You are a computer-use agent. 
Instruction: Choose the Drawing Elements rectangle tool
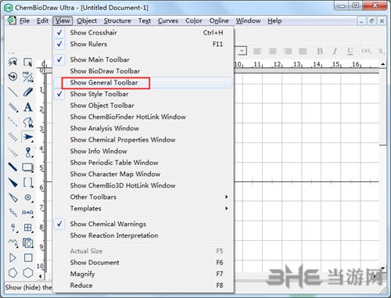(27, 167)
